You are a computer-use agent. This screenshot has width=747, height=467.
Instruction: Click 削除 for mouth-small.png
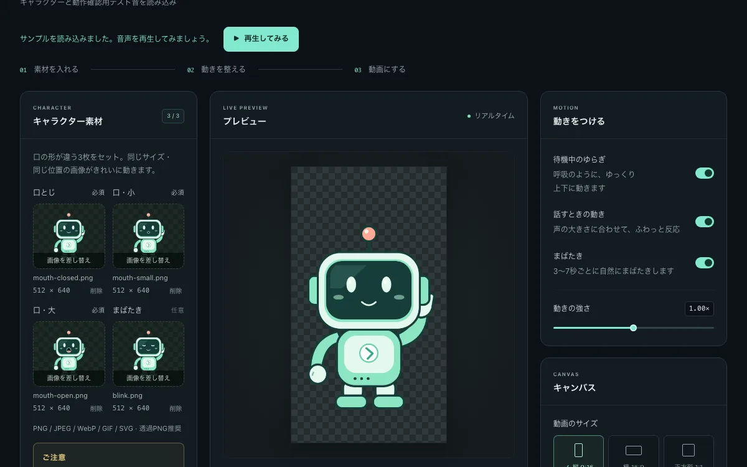tap(176, 291)
